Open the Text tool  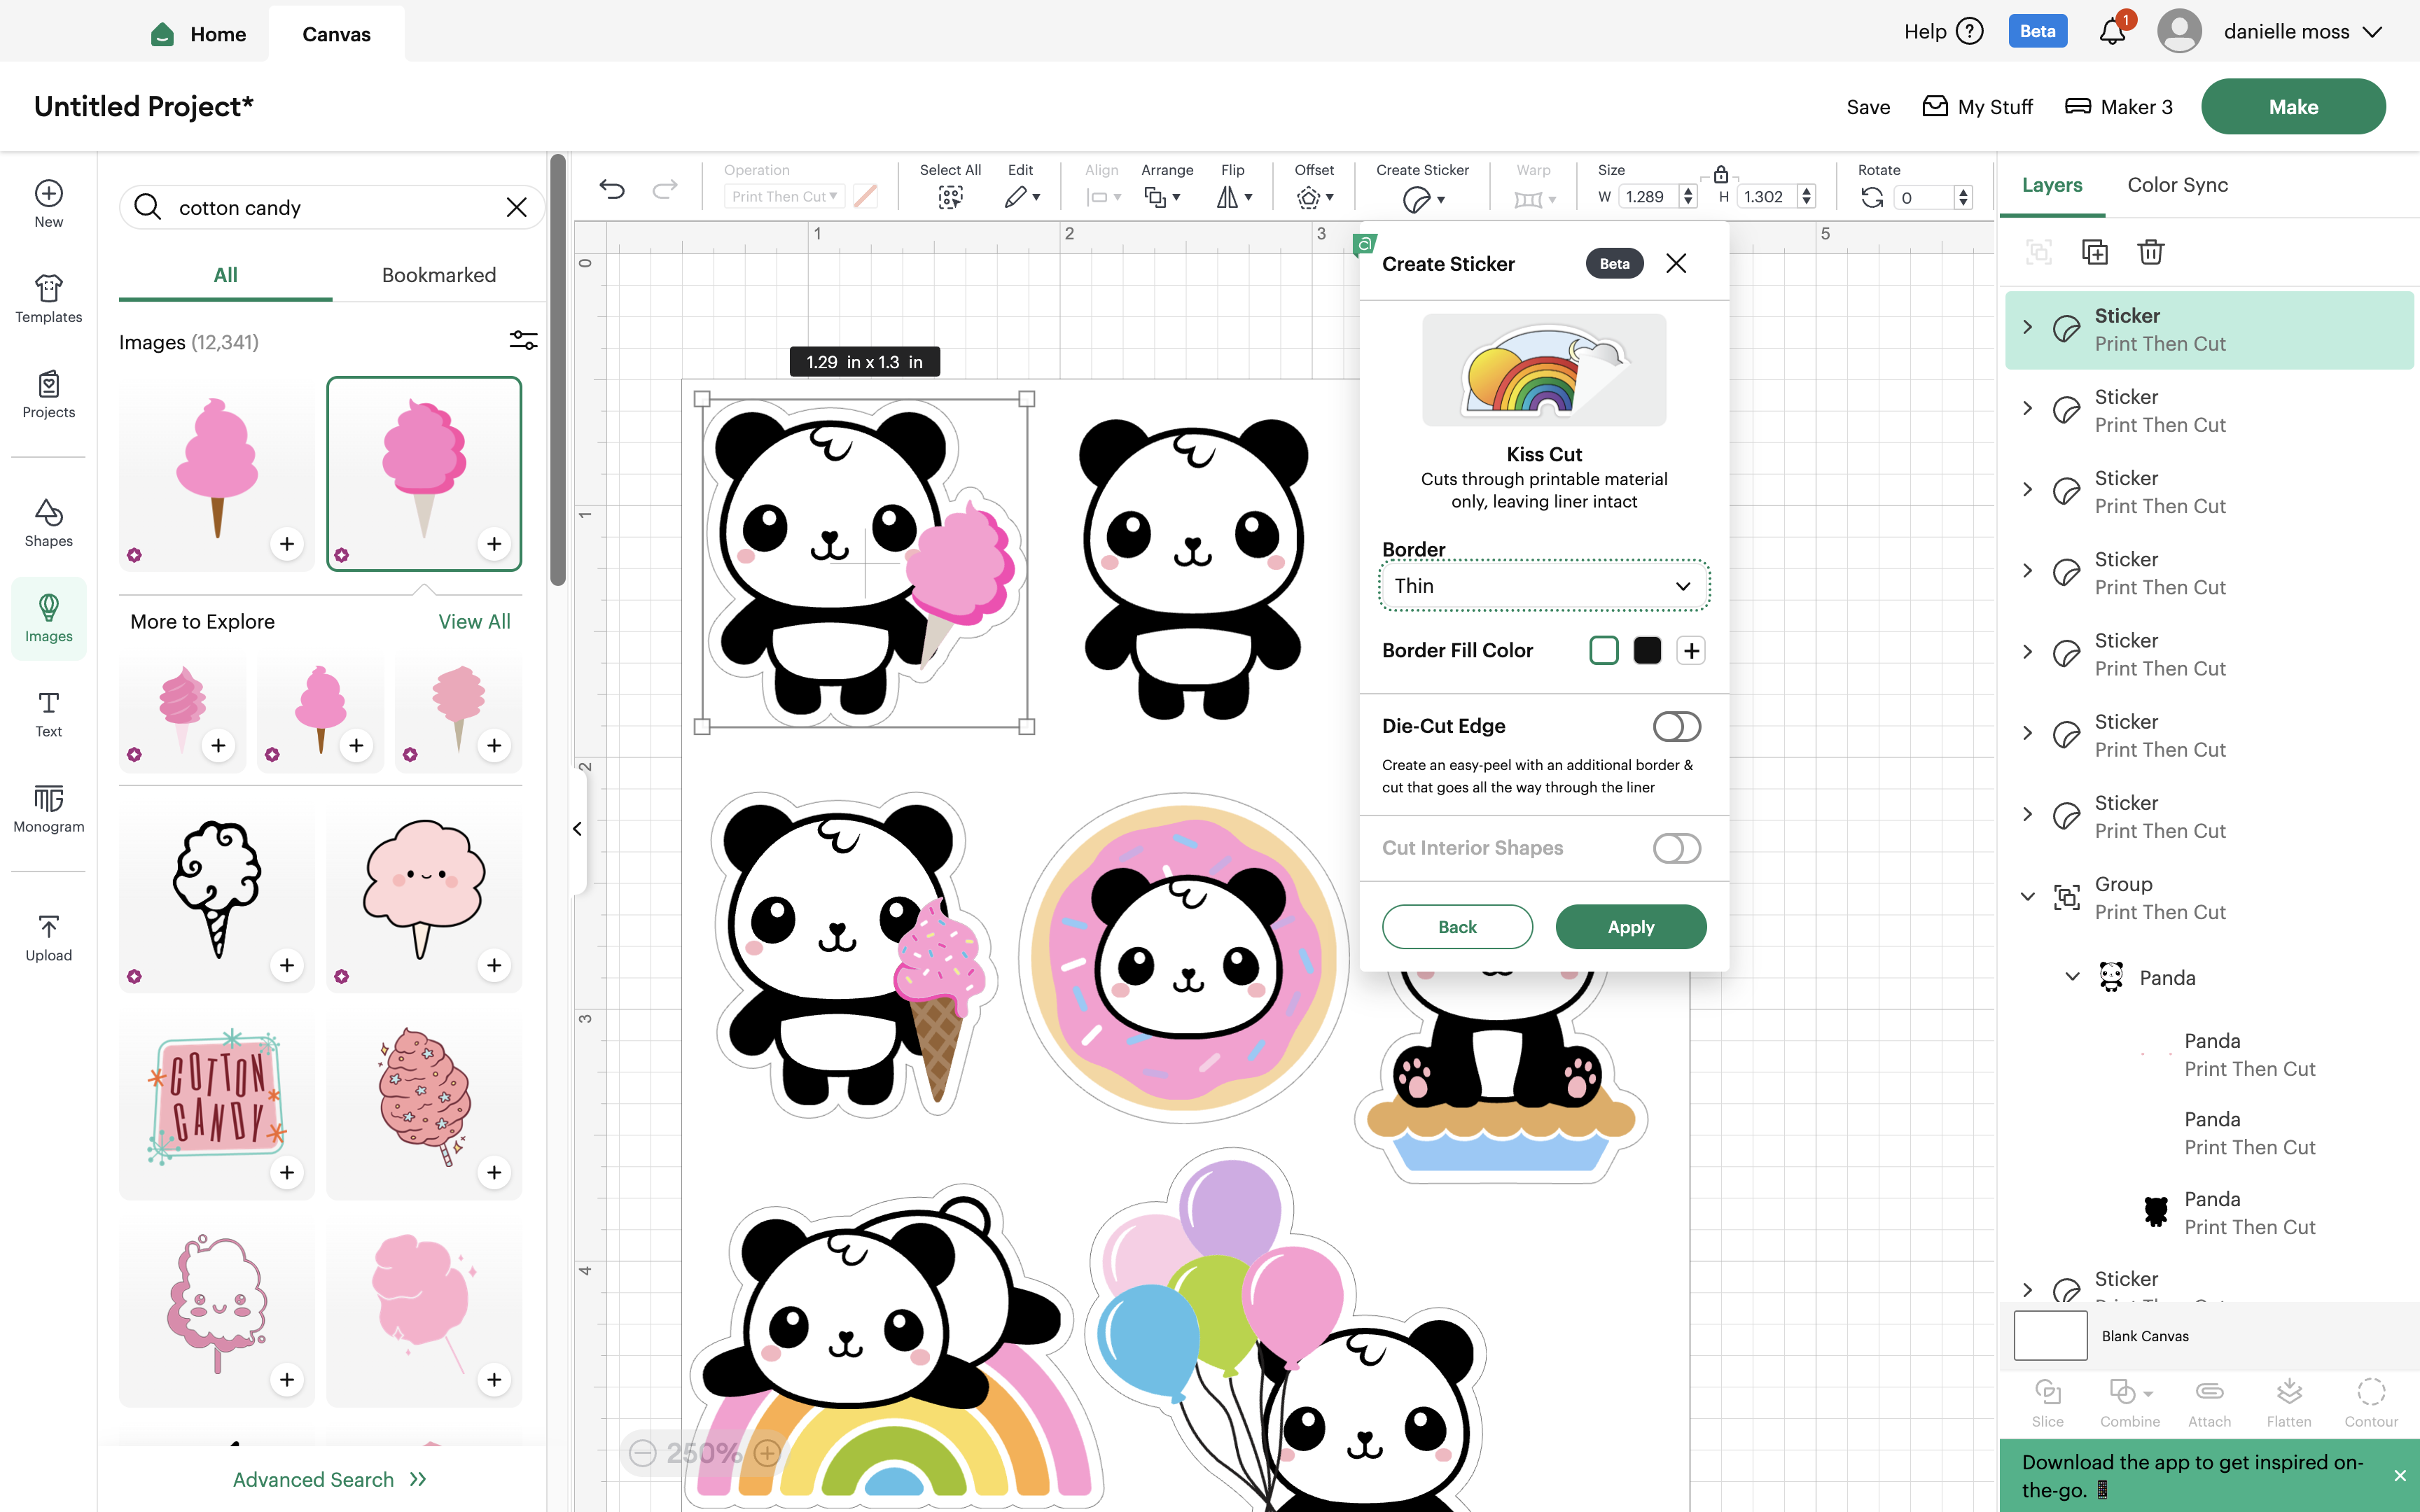click(x=48, y=714)
